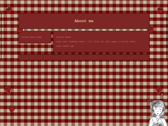Click the sketched girl with headphones

tap(158, 113)
